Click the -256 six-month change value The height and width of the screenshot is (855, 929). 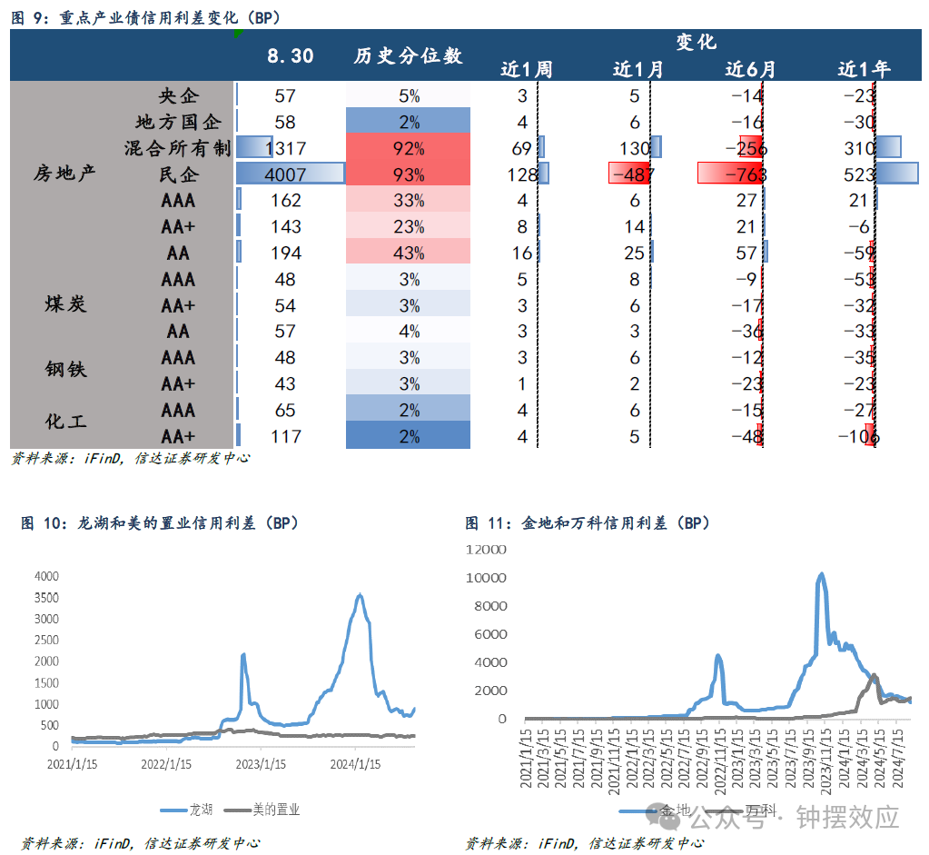coord(746,148)
